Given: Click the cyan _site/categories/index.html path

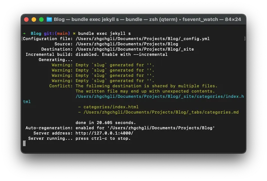Looking at the screenshot, I should click(160, 96).
